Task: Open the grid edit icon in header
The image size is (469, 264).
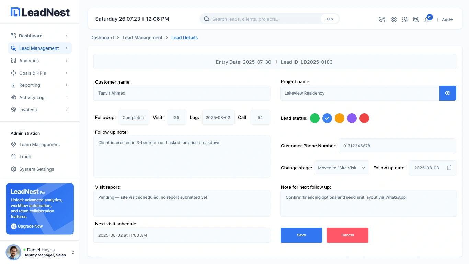Action: (405, 19)
